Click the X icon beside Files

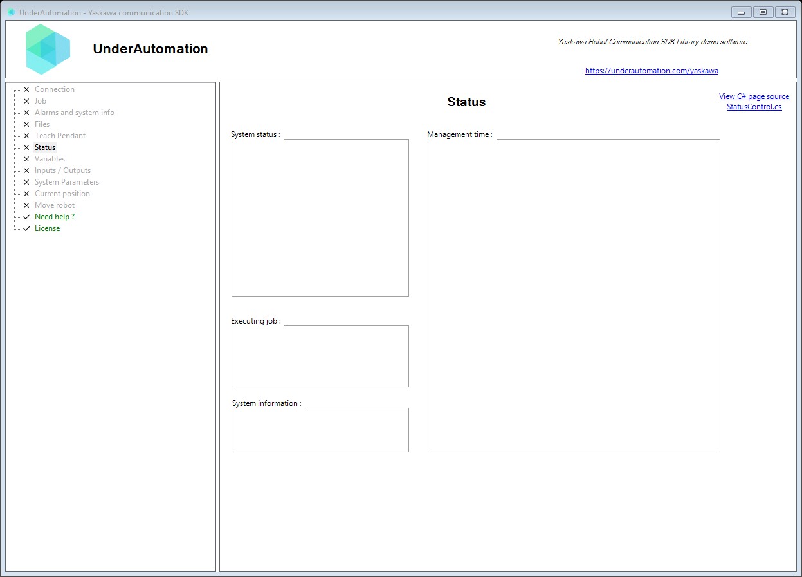26,124
